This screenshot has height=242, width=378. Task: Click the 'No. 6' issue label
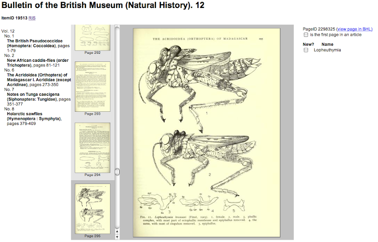(x=9, y=70)
